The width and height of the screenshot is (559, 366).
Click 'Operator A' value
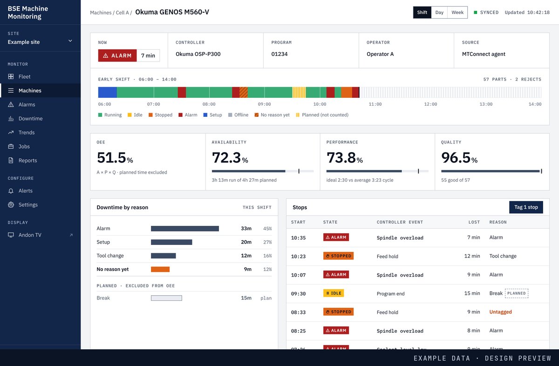pos(380,54)
